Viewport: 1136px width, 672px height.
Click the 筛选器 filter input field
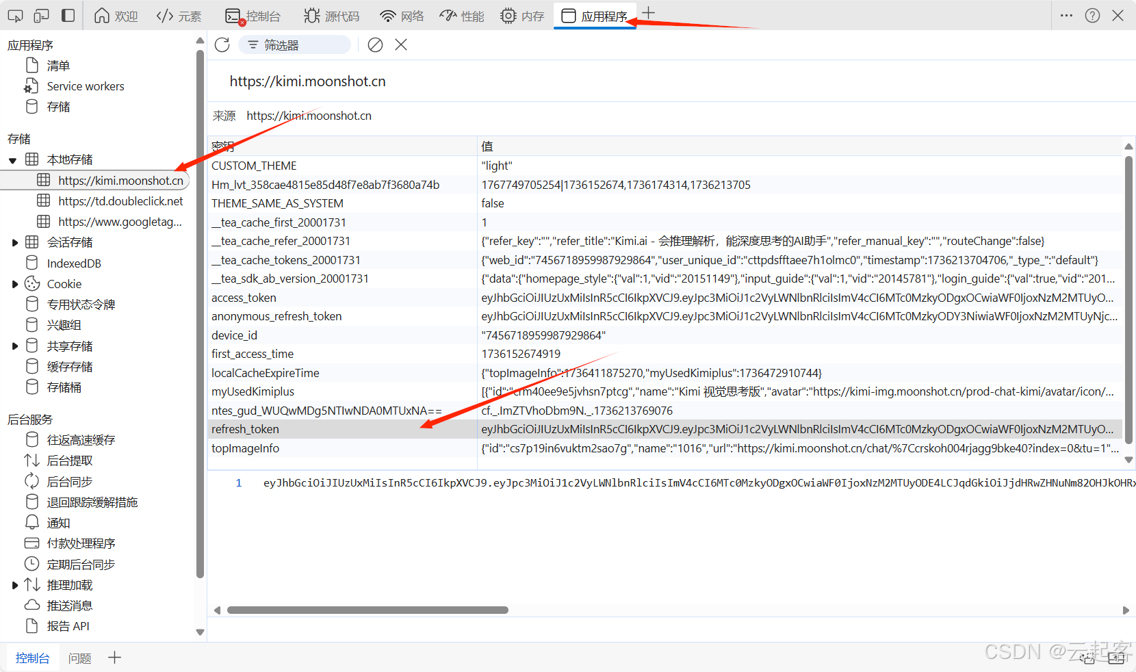294,45
